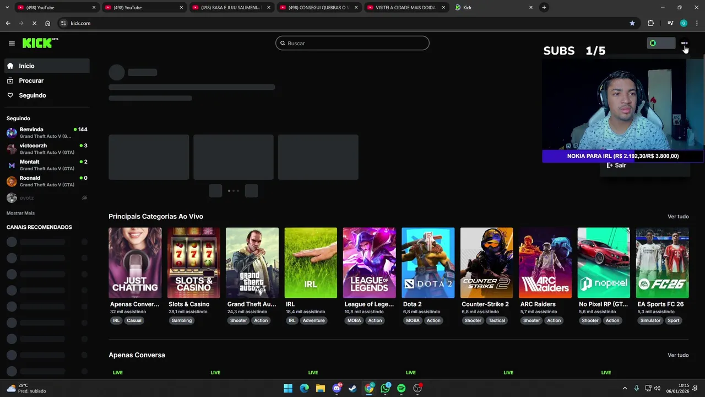
Task: Open Montalt's followed channel
Action: coord(47,165)
